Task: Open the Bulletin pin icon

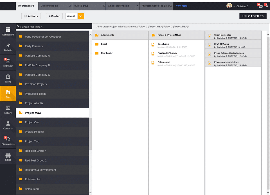Action: [8, 46]
